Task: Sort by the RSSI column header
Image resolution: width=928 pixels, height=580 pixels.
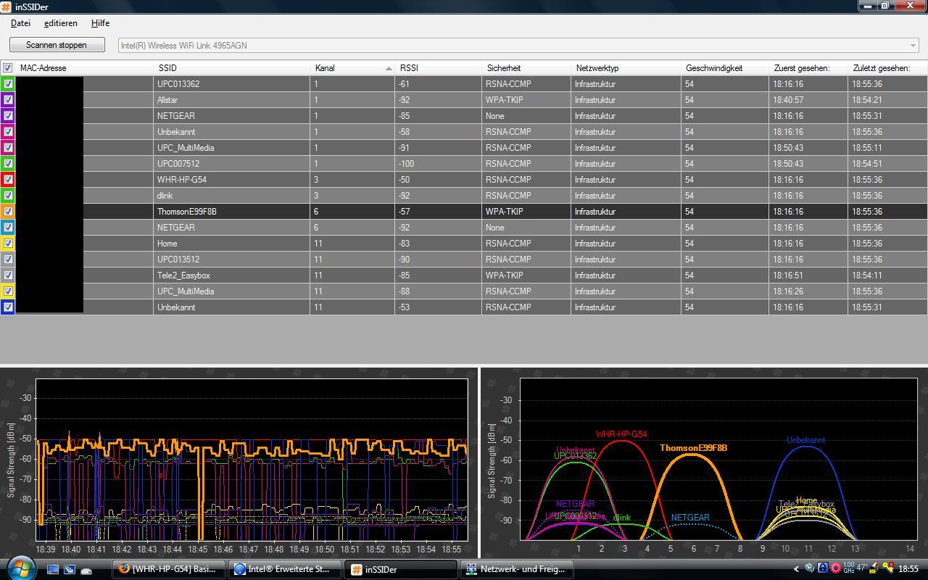Action: (438, 67)
